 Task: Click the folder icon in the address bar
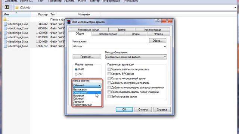pos(17,7)
